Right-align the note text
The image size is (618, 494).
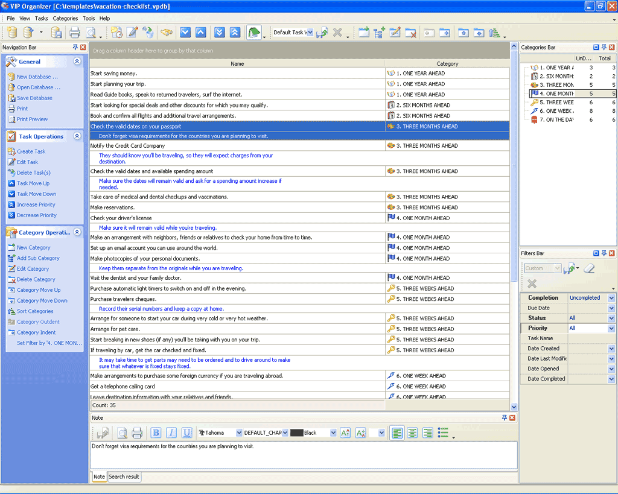click(428, 432)
